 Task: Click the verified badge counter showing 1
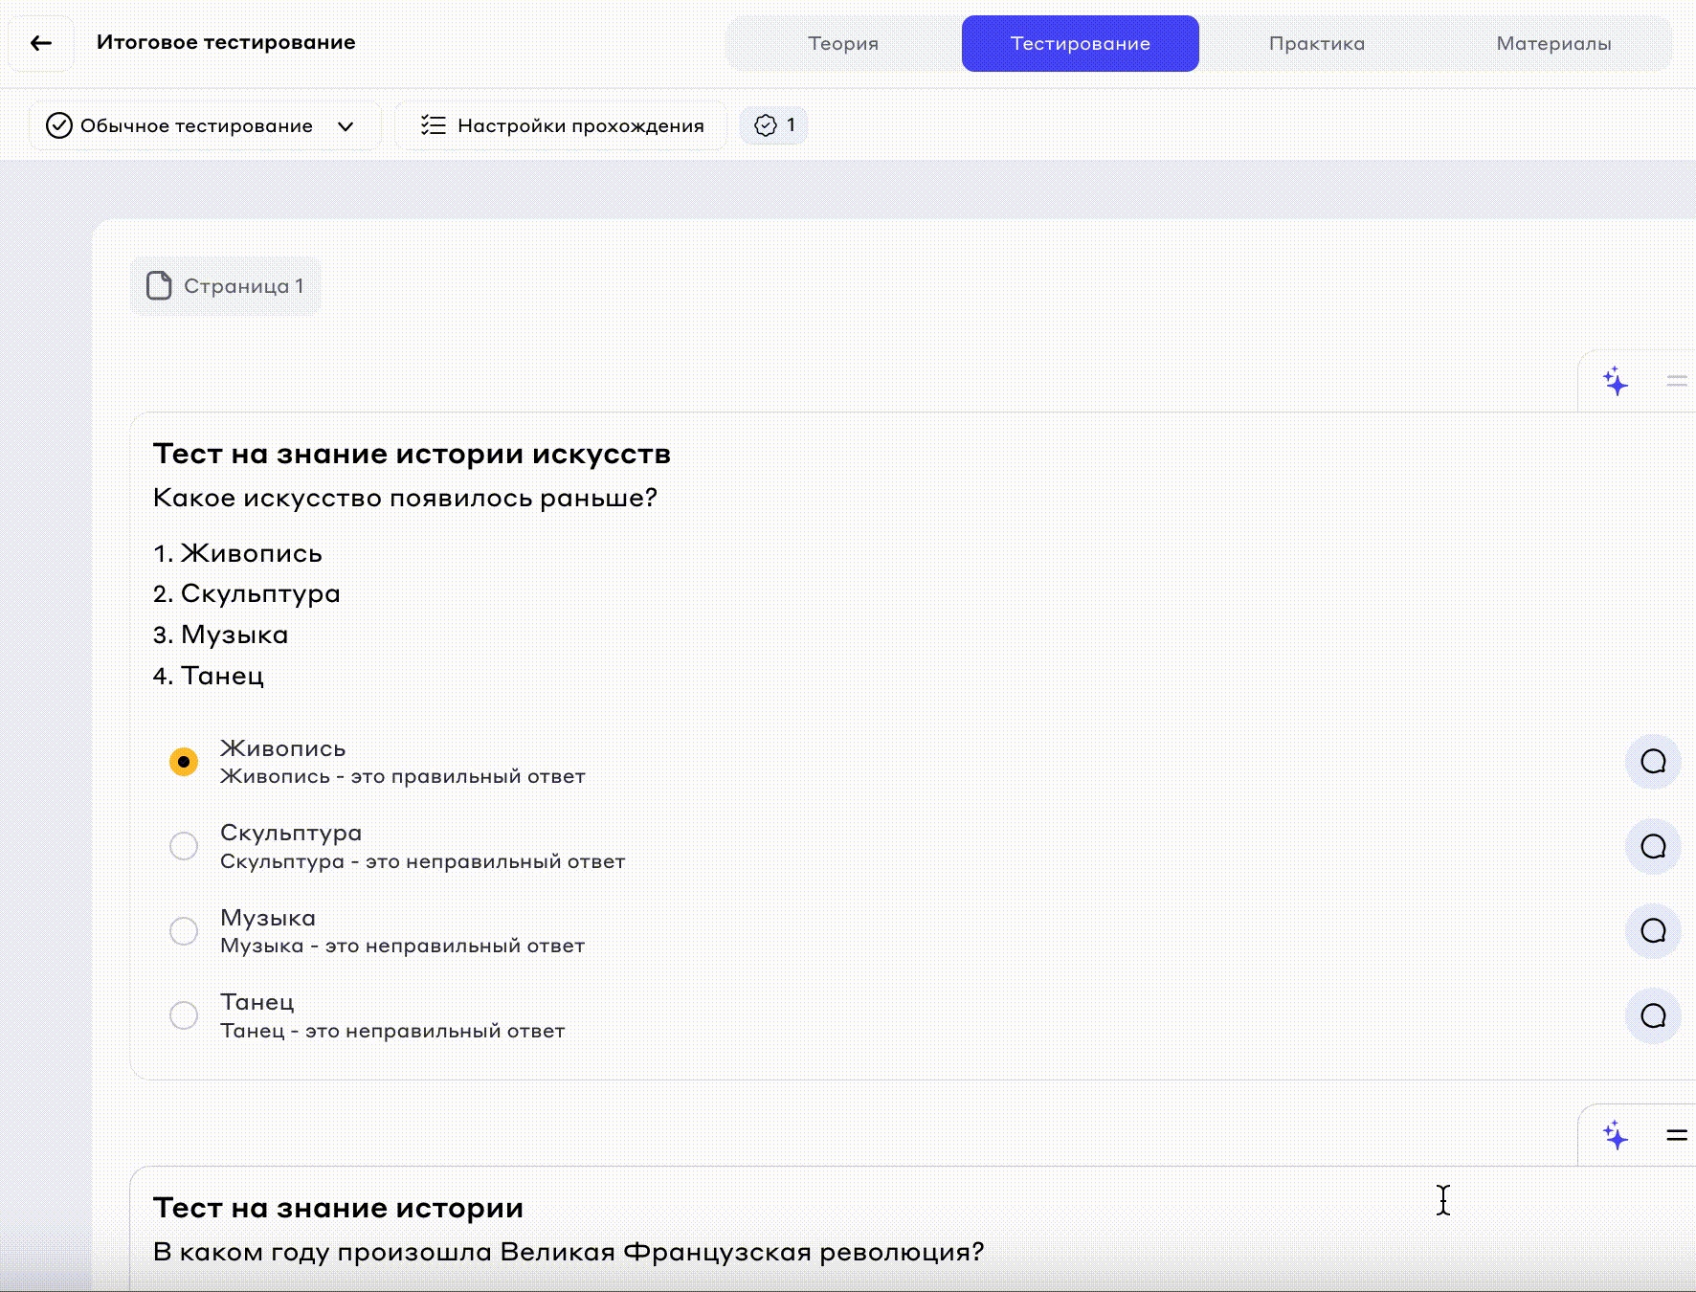(774, 125)
